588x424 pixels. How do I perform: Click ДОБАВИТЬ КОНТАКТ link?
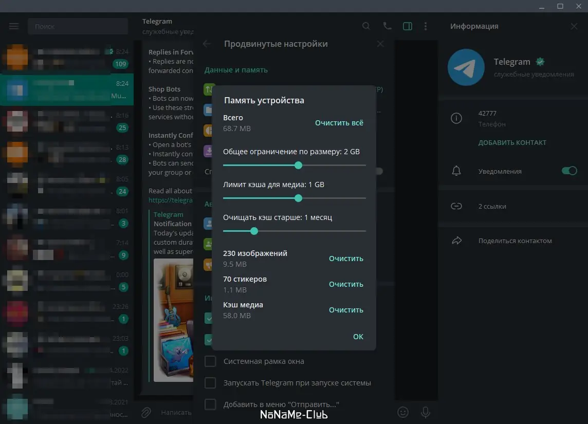512,142
